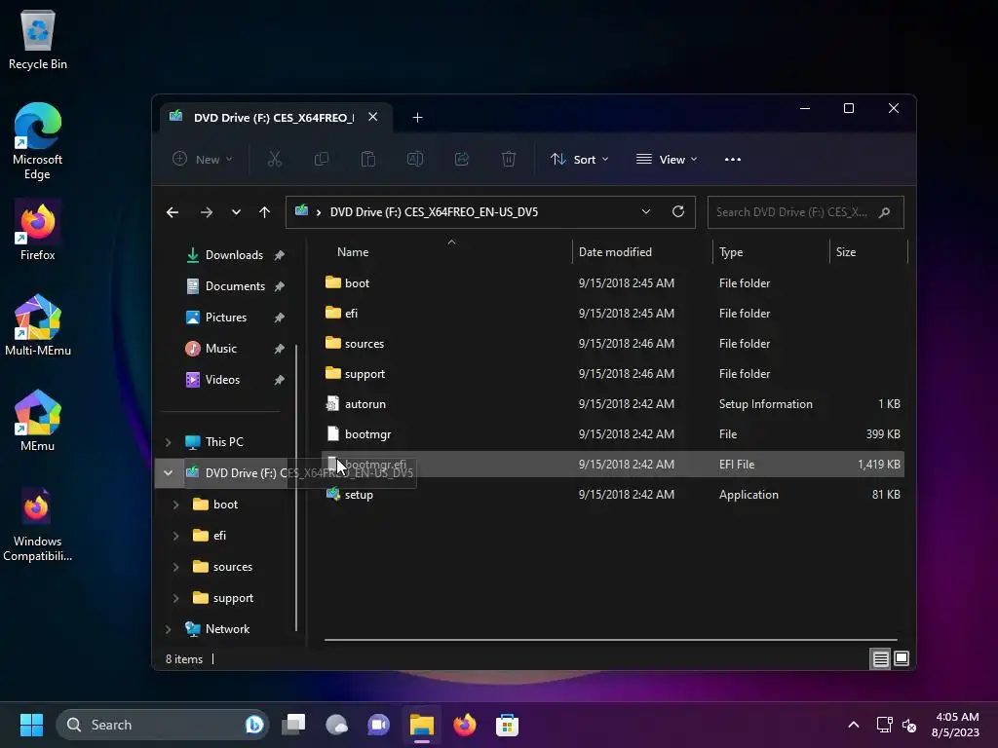Click File Explorer taskbar icon
Image resolution: width=998 pixels, height=748 pixels.
421,725
